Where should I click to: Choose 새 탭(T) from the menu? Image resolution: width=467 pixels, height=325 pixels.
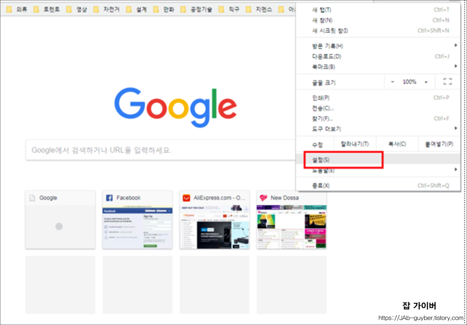[x=378, y=10]
